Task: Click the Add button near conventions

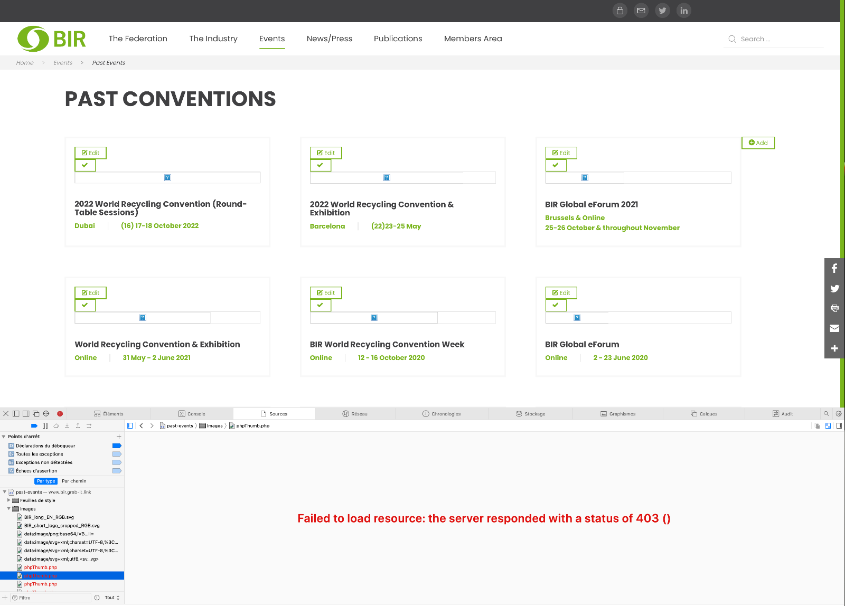Action: tap(758, 143)
